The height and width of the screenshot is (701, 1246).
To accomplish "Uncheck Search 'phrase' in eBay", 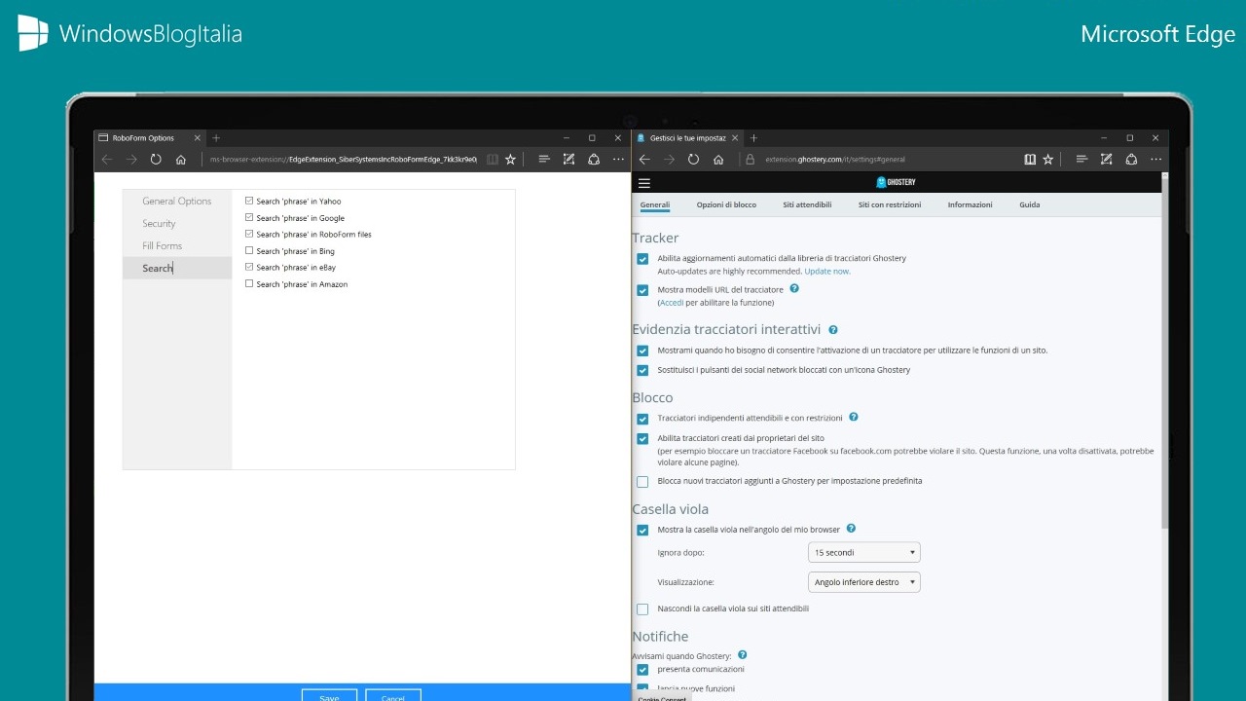I will [249, 267].
